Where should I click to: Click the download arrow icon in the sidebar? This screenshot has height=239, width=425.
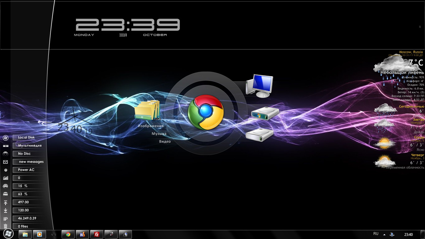click(x=5, y=211)
